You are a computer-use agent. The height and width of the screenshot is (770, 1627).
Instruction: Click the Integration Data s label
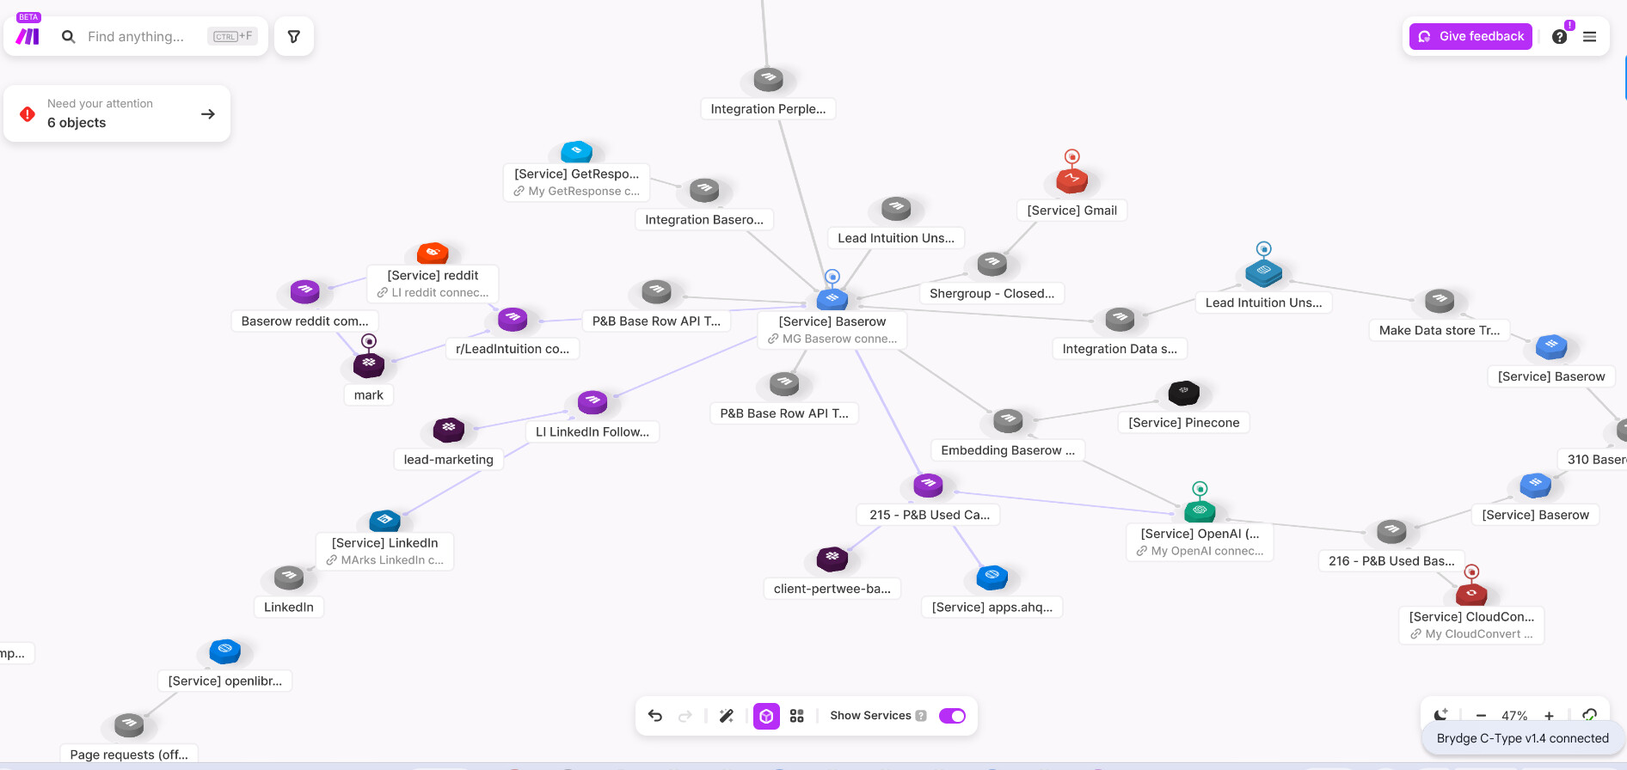[1120, 349]
